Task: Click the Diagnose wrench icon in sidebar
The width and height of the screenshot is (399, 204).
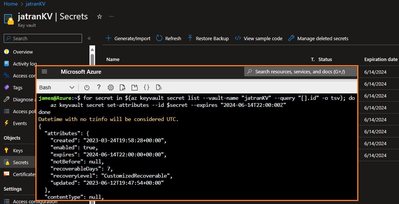Action: click(x=7, y=99)
